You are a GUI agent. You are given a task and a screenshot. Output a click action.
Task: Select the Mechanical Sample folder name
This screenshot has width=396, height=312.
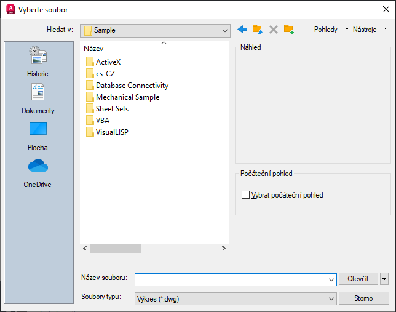click(127, 97)
